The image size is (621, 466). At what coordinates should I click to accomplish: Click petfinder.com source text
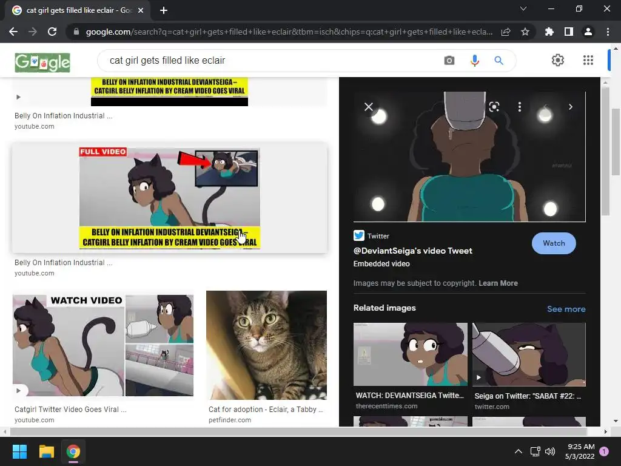230,420
